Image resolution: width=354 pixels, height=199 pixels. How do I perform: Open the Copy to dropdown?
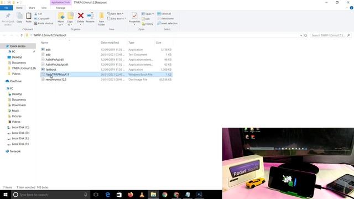(70, 19)
